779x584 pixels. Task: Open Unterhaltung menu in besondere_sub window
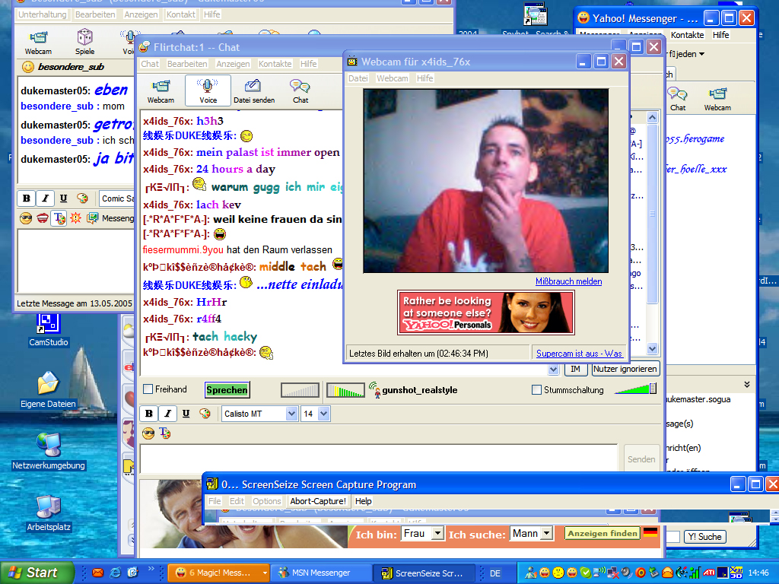[x=43, y=14]
